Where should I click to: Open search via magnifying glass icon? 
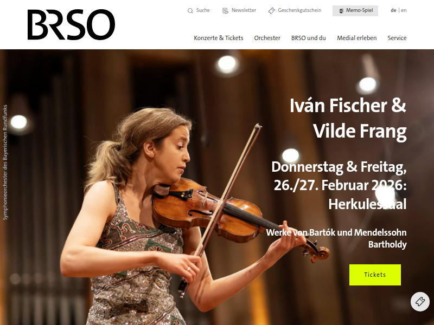(190, 11)
